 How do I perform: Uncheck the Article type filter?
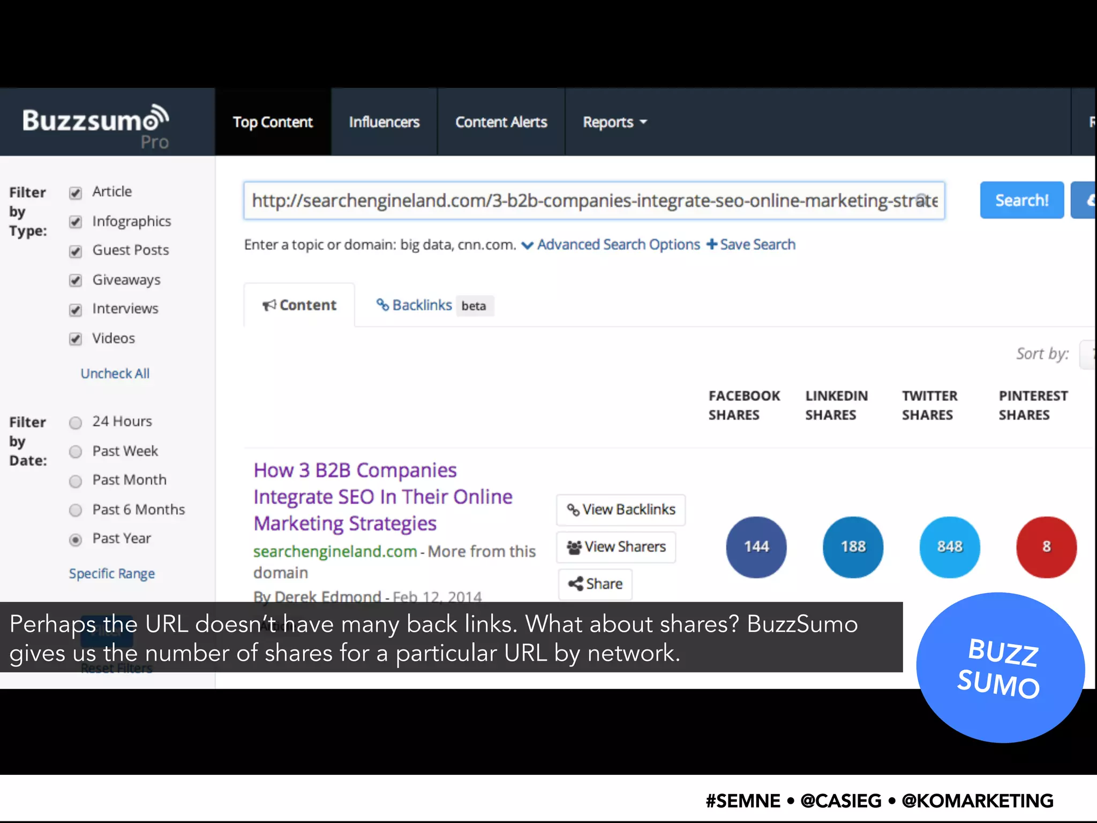(76, 193)
